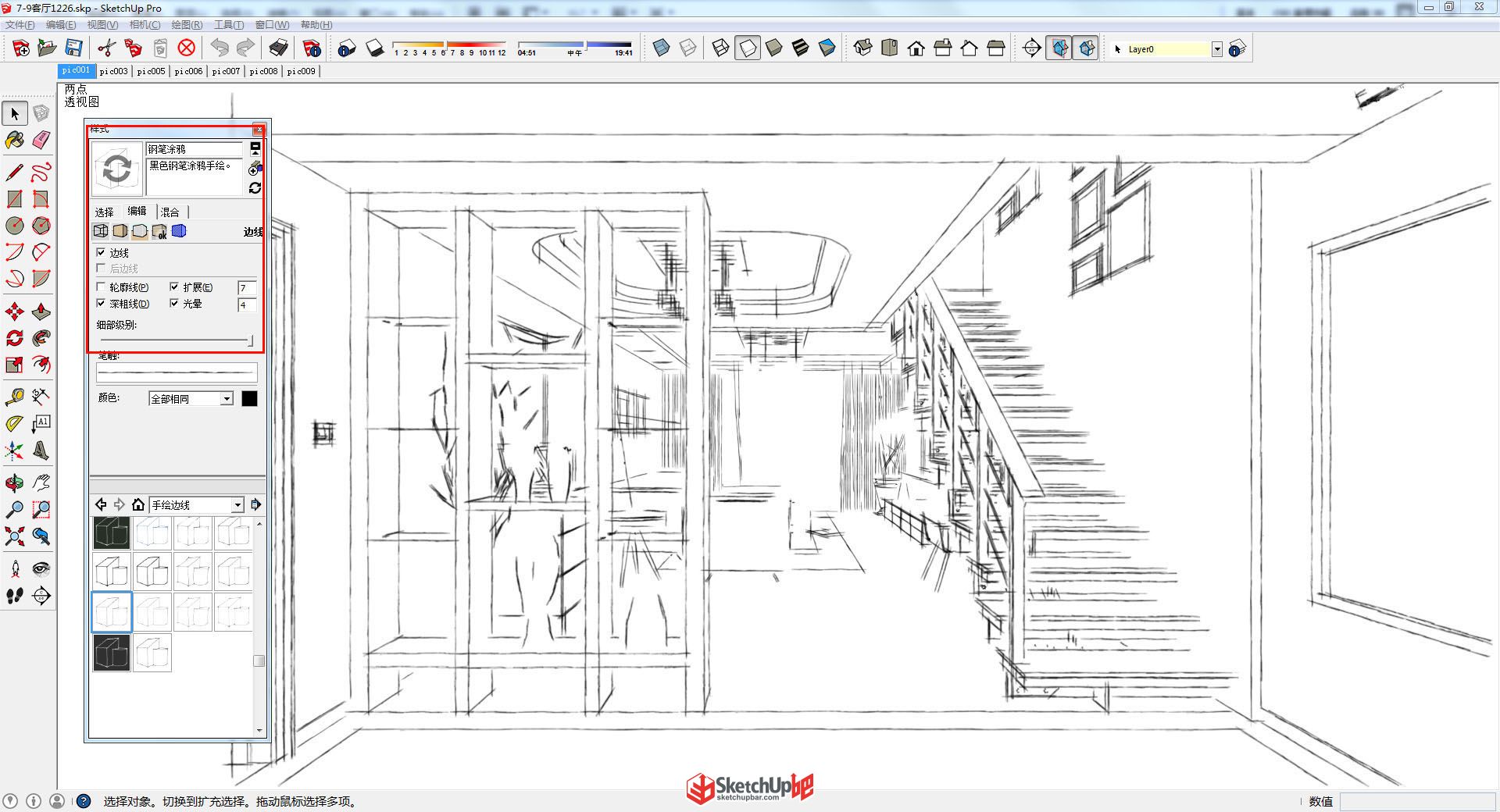Click the 扩展 value field showing 7

pyautogui.click(x=246, y=287)
